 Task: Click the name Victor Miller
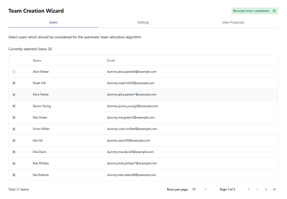[41, 129]
